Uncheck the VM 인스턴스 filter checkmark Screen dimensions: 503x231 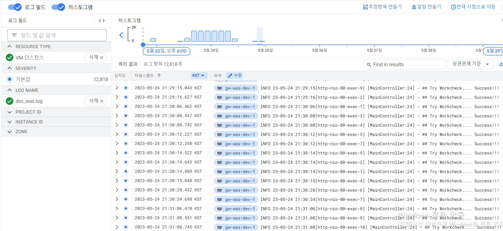pos(10,57)
